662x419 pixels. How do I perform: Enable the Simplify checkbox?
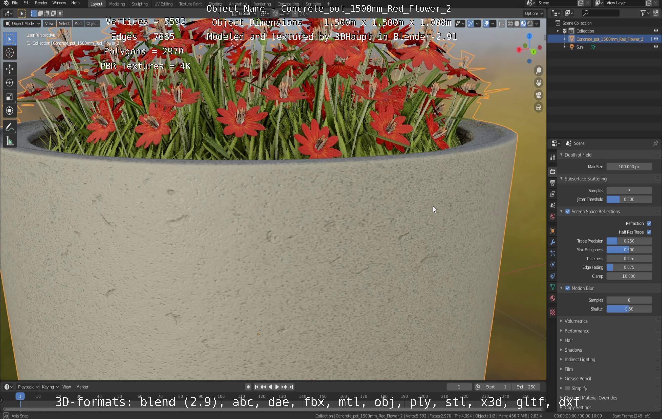pos(568,388)
